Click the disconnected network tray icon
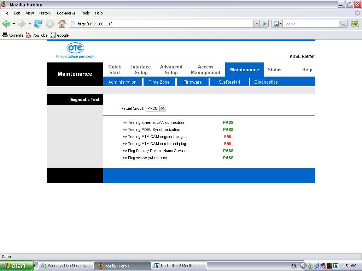362x271 pixels. tap(323, 266)
